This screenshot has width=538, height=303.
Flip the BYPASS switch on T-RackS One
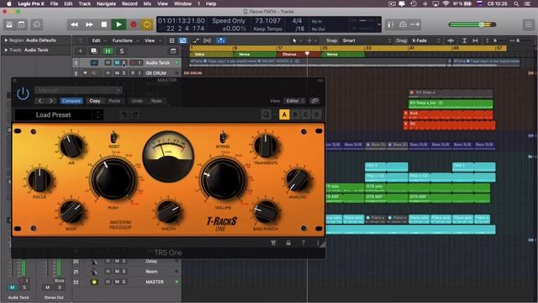(223, 137)
